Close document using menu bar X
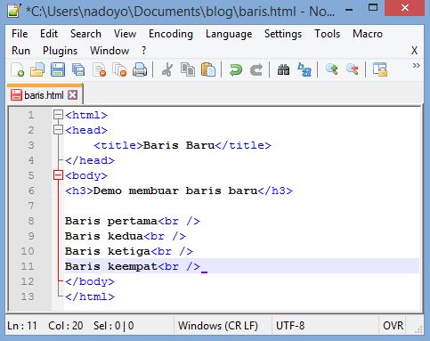Screen dimensions: 430x341 (414, 51)
